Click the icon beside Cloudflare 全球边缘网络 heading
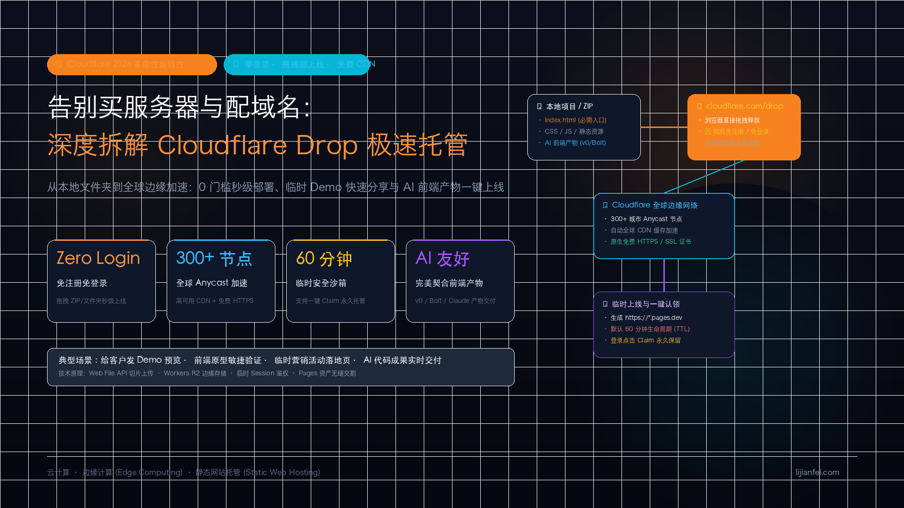 (605, 205)
